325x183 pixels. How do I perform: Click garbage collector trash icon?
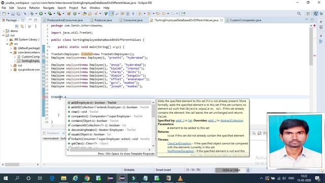tap(248, 170)
